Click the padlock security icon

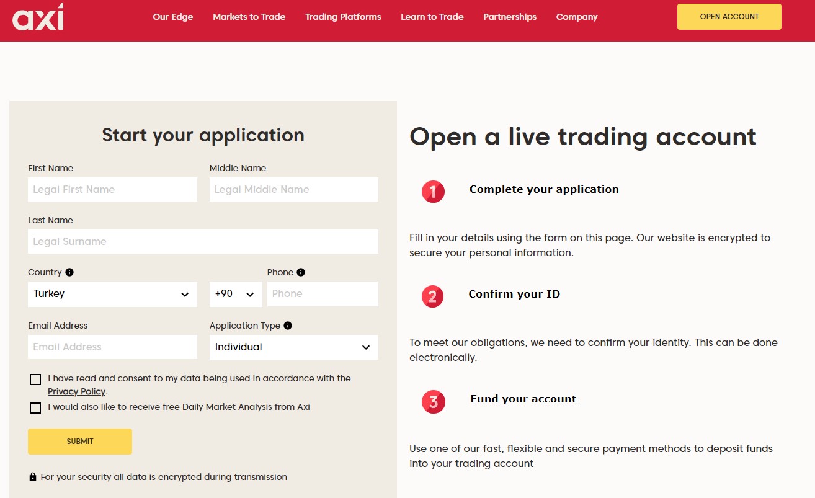(33, 477)
